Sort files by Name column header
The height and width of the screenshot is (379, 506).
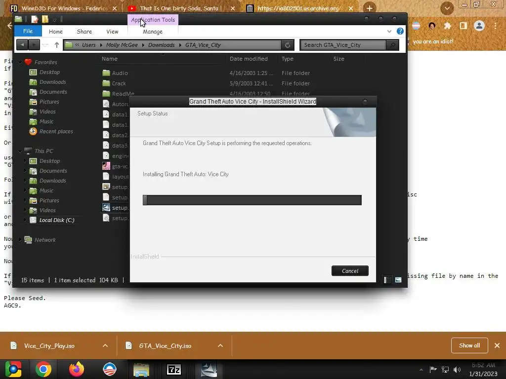(x=110, y=59)
